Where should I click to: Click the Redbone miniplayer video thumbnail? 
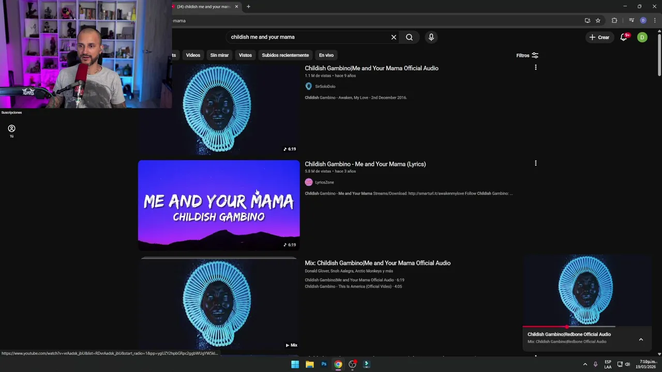(586, 290)
